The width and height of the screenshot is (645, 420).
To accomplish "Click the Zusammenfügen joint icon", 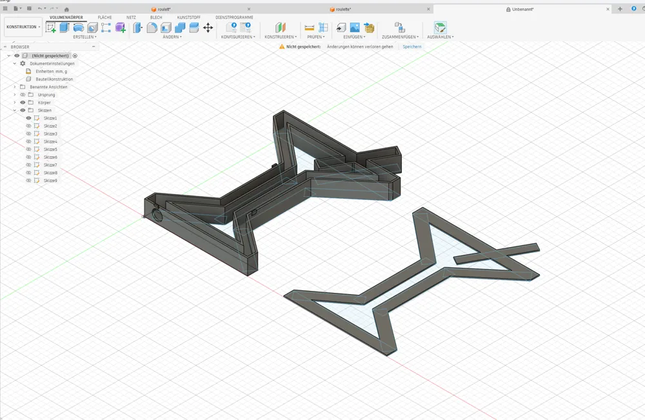I will tap(399, 28).
